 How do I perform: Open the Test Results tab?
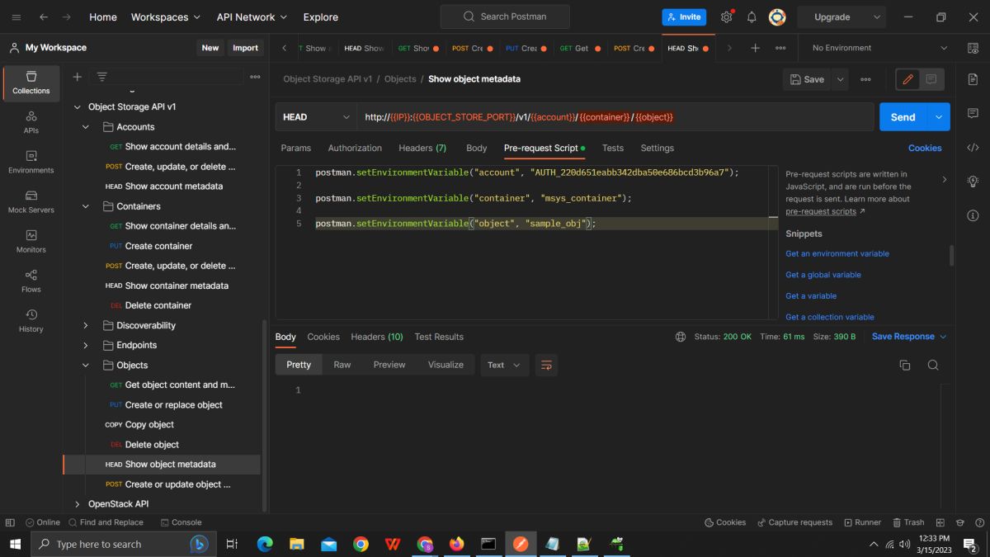(439, 337)
